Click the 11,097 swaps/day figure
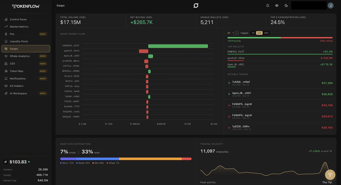Viewport: 341px width, 185px height. coord(215,151)
